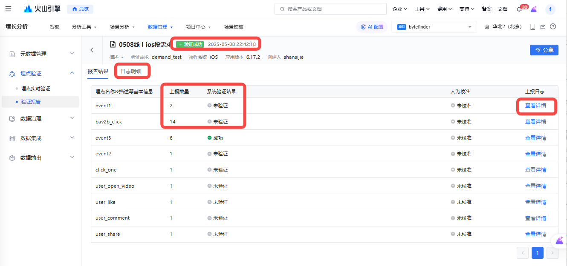Click the user avatar icon
Image resolution: width=567 pixels, height=266 pixels.
[550, 9]
